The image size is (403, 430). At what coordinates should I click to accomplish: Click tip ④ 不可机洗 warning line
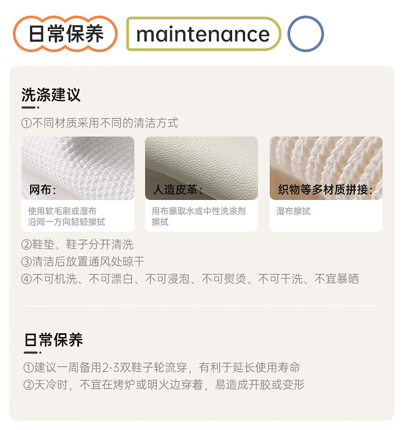pos(190,279)
